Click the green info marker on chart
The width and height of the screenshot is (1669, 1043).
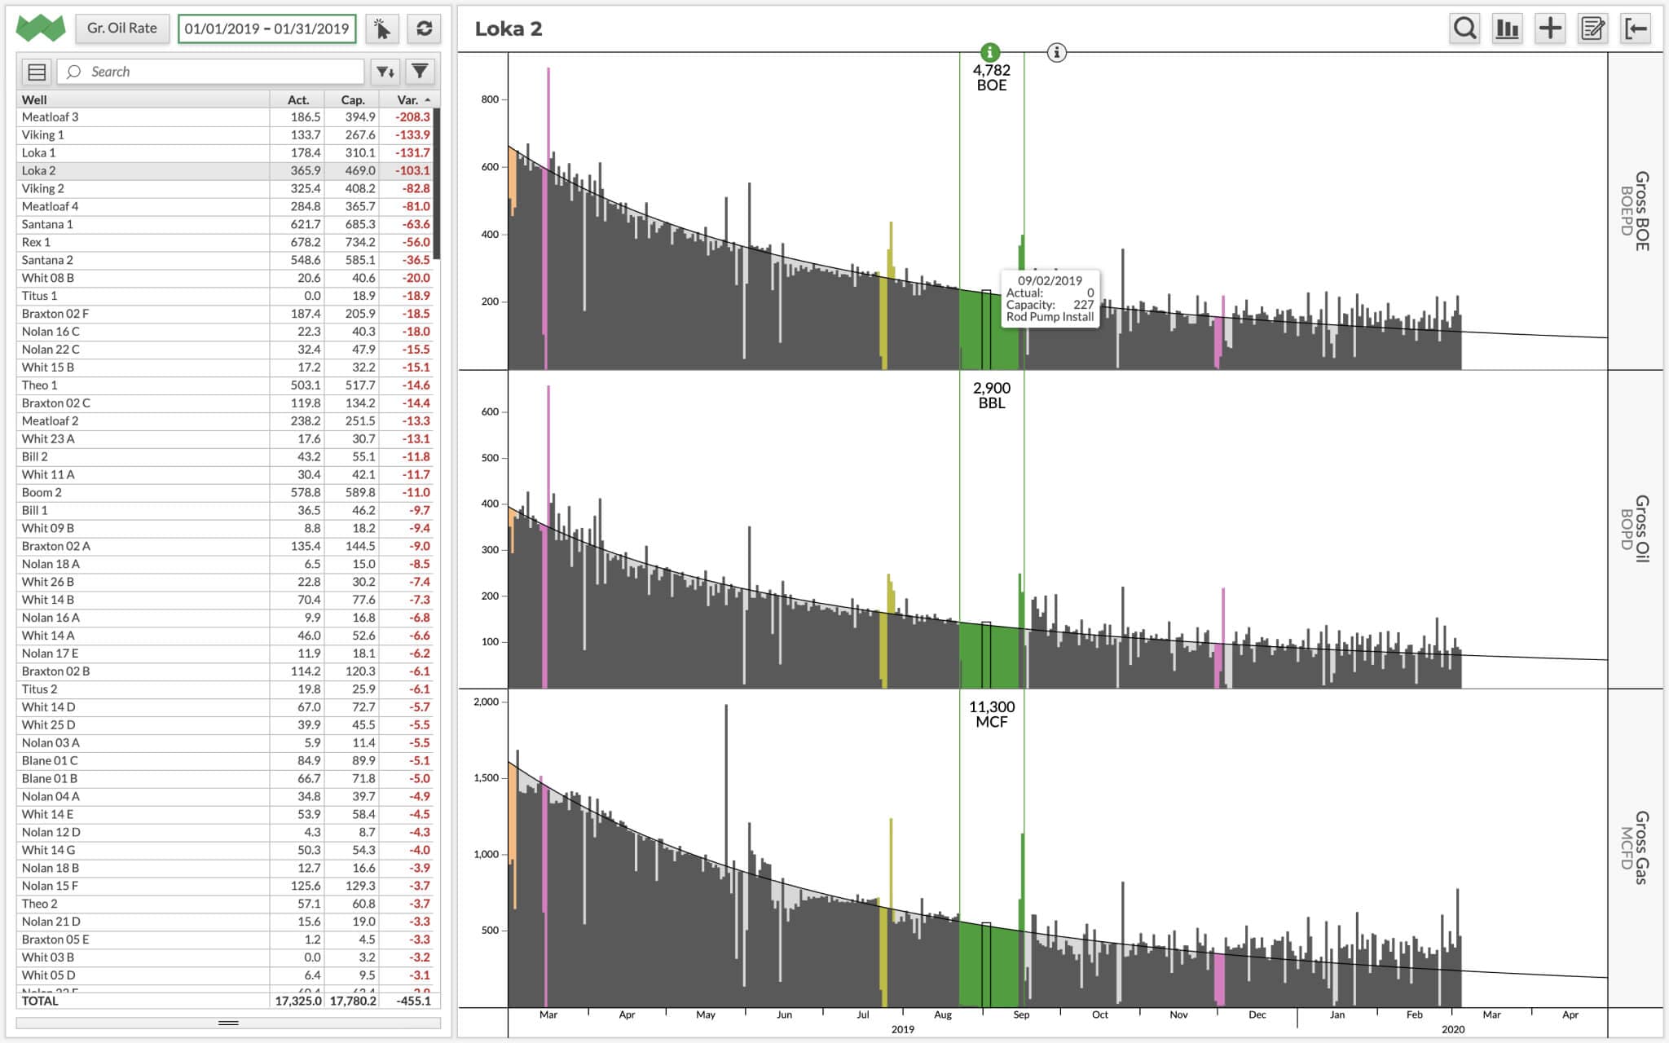click(x=989, y=52)
